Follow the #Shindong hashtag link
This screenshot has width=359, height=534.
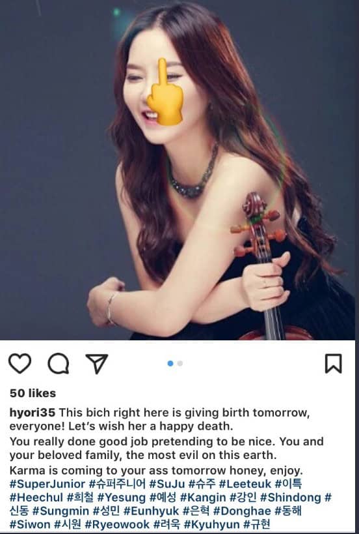tap(291, 497)
